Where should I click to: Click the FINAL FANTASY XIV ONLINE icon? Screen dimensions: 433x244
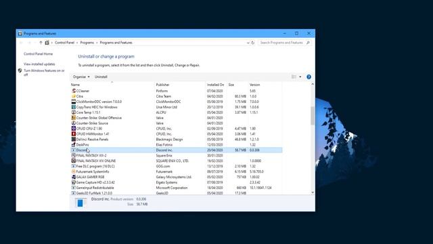click(74, 161)
